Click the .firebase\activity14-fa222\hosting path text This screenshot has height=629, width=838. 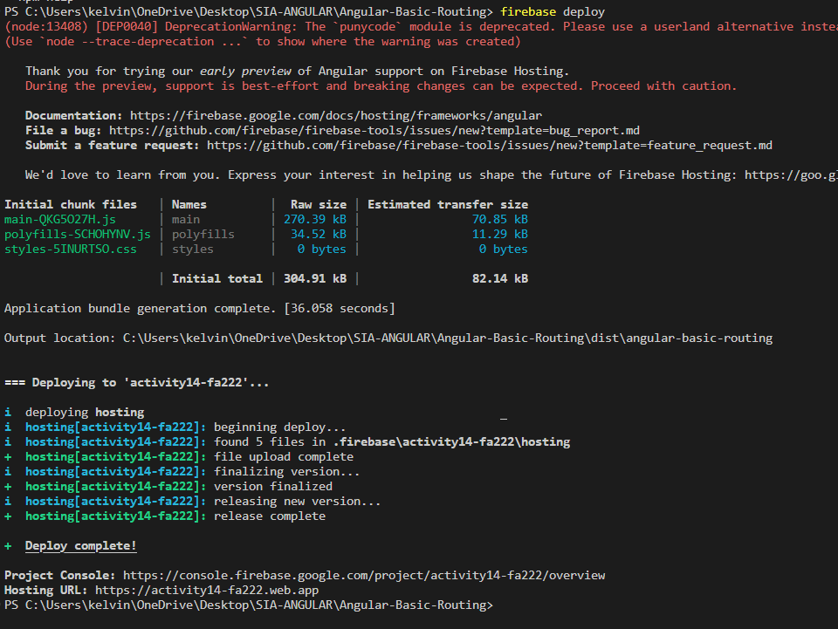pos(451,442)
